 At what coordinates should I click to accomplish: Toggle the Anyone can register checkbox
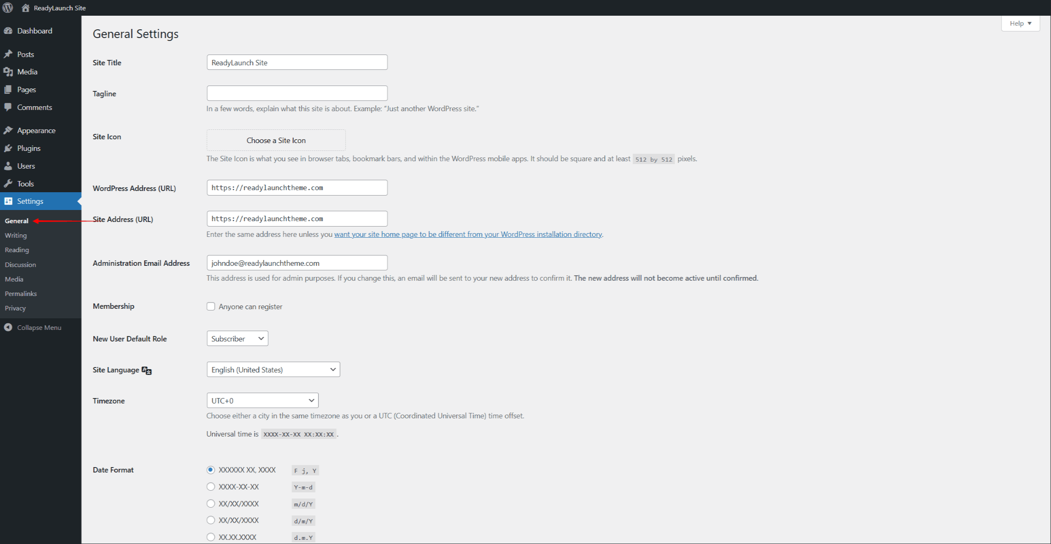pos(211,306)
